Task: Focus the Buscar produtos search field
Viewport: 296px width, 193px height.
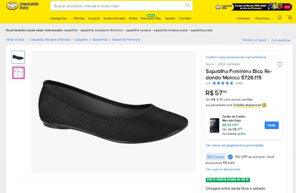Action: click(x=117, y=6)
